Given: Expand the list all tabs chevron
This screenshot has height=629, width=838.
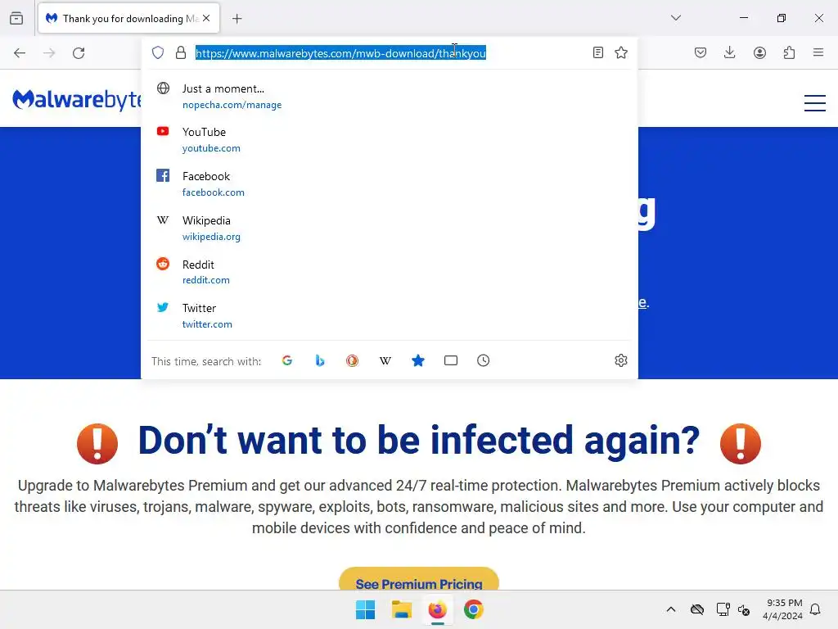Looking at the screenshot, I should 675,18.
